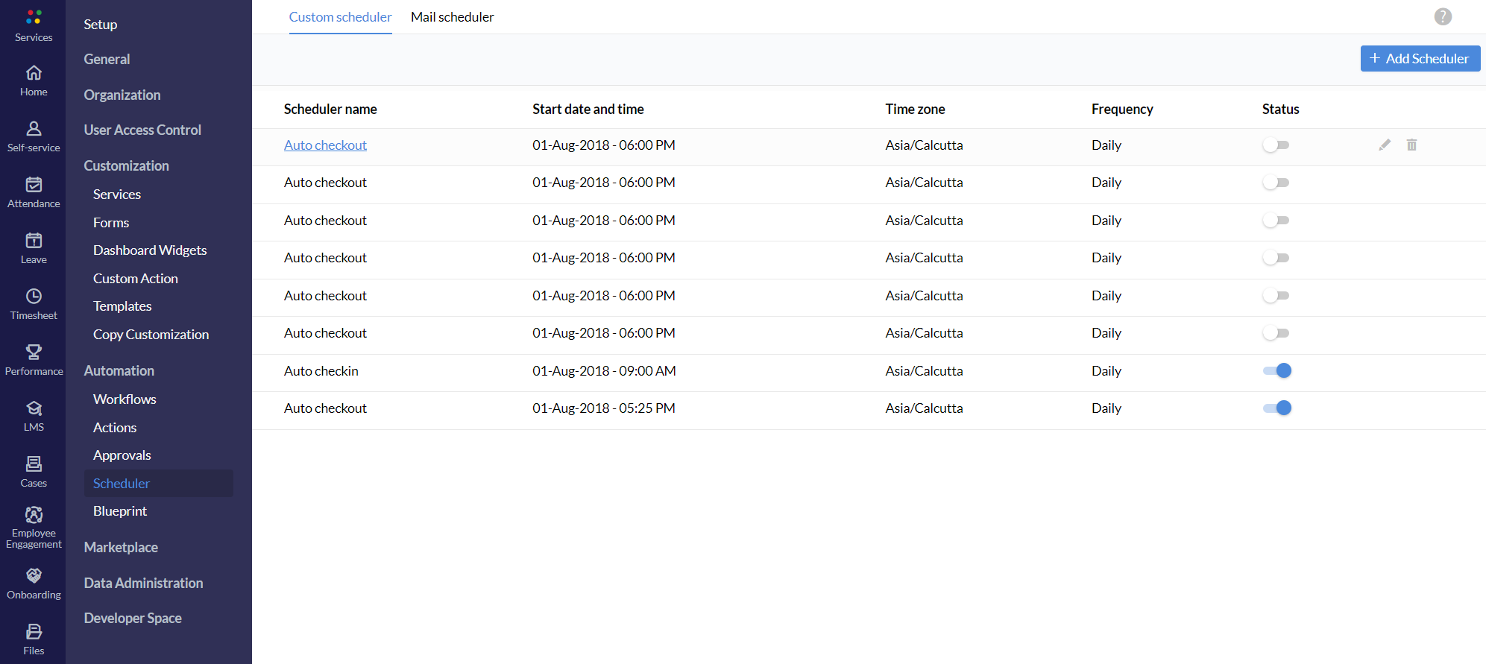The height and width of the screenshot is (664, 1486).
Task: Open Organization settings
Action: (122, 95)
